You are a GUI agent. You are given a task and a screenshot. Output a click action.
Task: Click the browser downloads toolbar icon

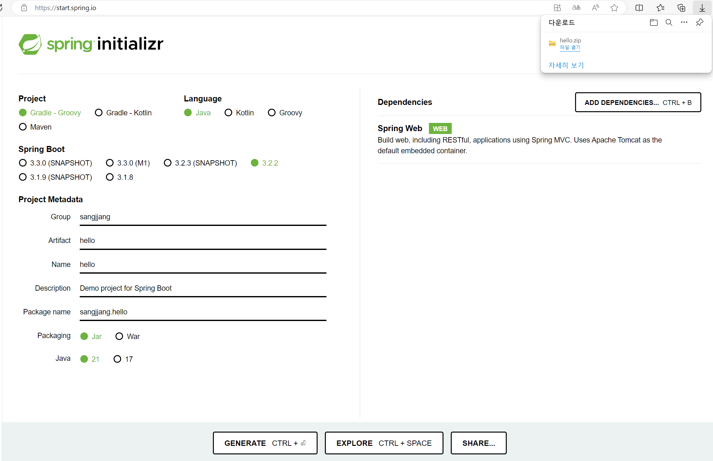702,8
